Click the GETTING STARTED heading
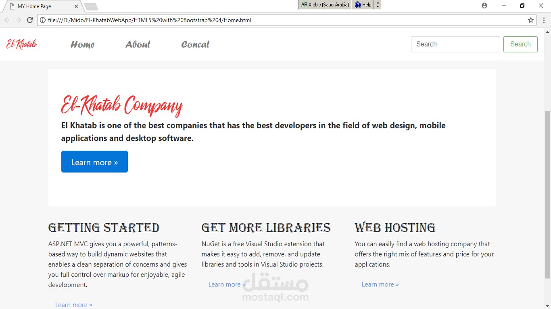The height and width of the screenshot is (309, 551). tap(104, 228)
